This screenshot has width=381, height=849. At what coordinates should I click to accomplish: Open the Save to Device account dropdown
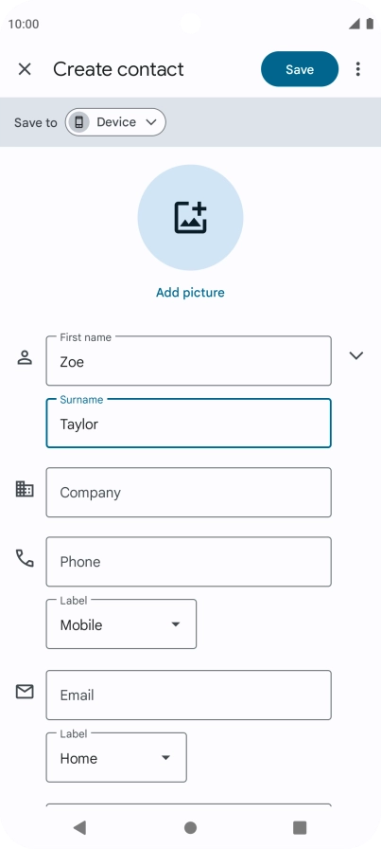(115, 122)
